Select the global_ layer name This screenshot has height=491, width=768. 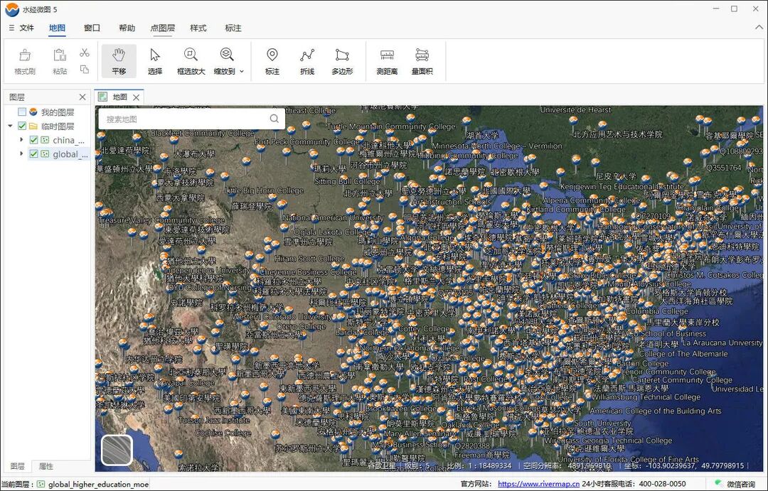pos(70,154)
